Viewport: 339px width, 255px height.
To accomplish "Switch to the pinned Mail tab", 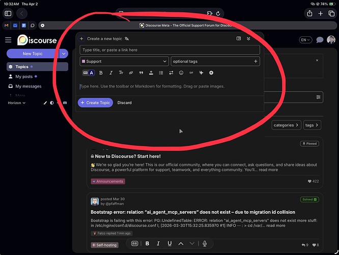I will pyautogui.click(x=15, y=25).
